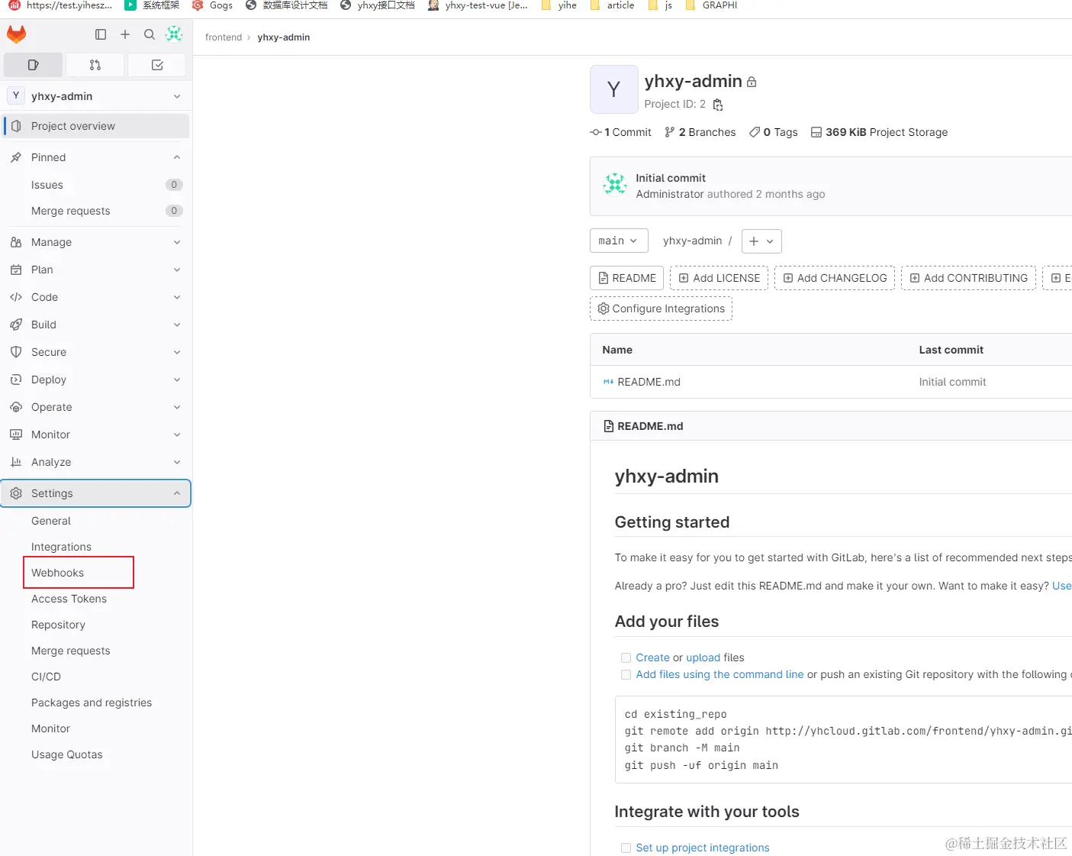Open assigned issues icon button

pyautogui.click(x=33, y=65)
